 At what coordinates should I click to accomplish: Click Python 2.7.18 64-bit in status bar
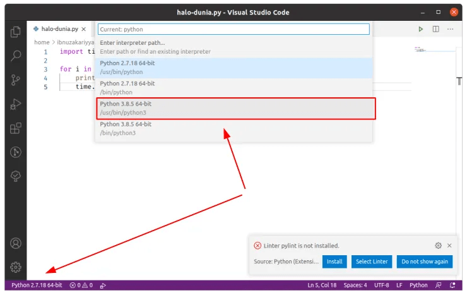[x=37, y=285]
